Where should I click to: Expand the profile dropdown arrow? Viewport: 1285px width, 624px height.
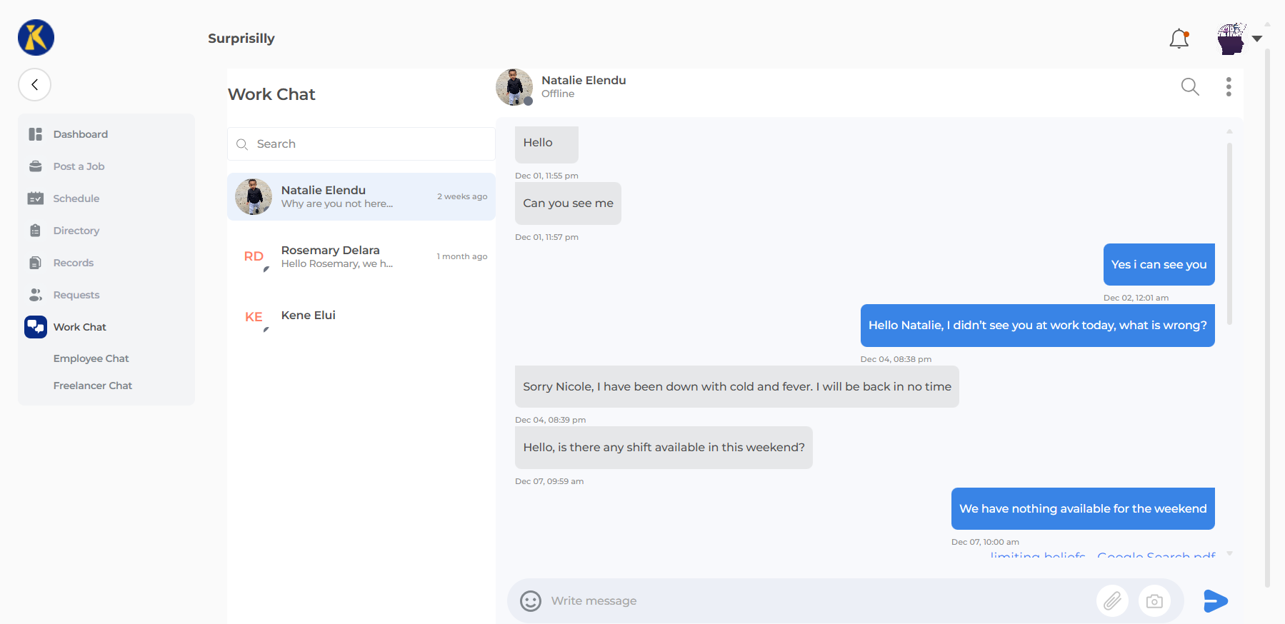coord(1257,39)
